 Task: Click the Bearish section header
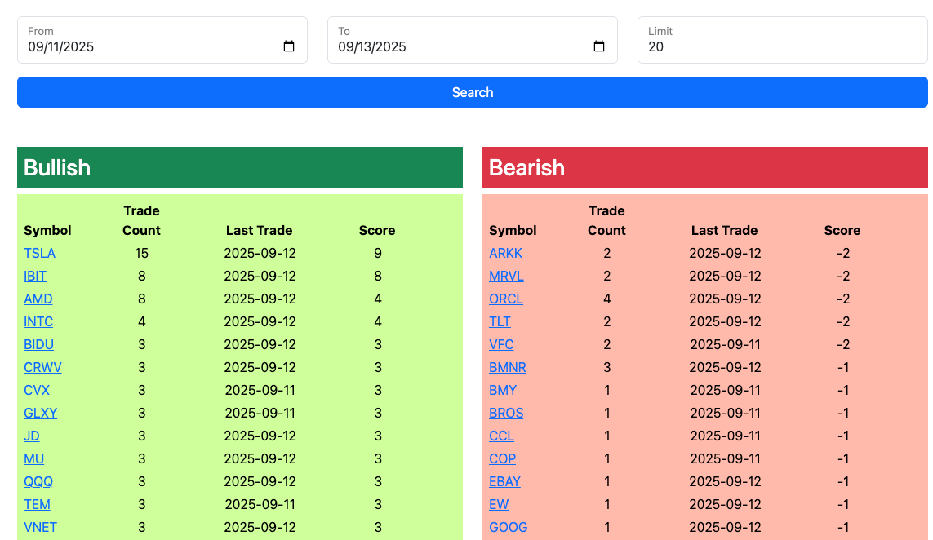(x=705, y=167)
